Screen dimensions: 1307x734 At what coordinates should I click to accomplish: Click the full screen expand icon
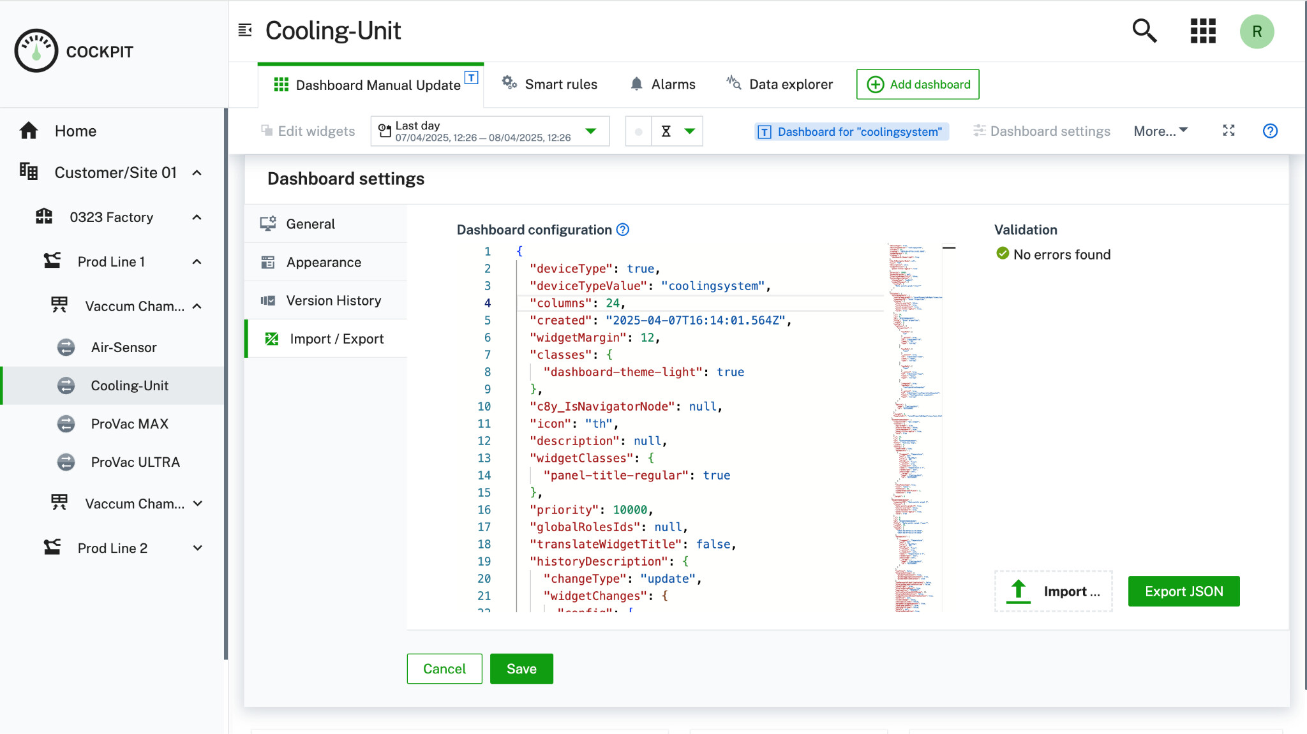pyautogui.click(x=1229, y=131)
